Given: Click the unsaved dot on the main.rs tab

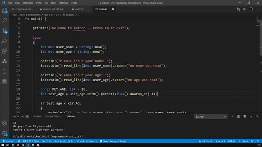Looking at the screenshot, I should pos(113,9).
